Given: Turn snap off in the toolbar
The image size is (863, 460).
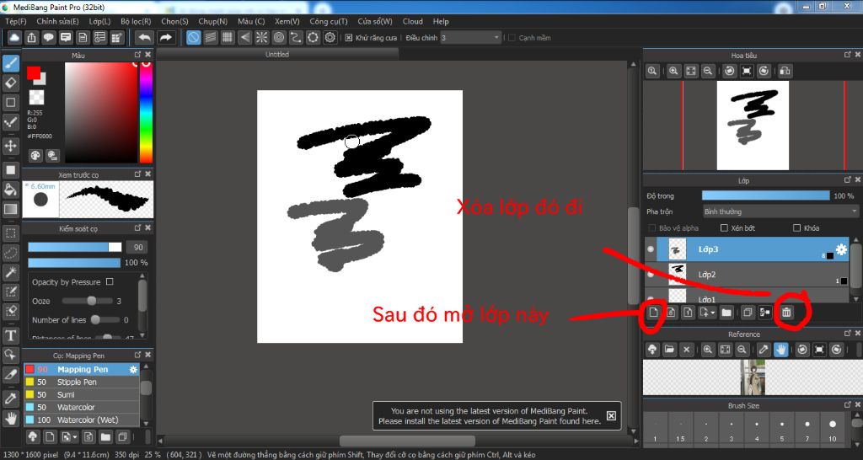Looking at the screenshot, I should (193, 37).
